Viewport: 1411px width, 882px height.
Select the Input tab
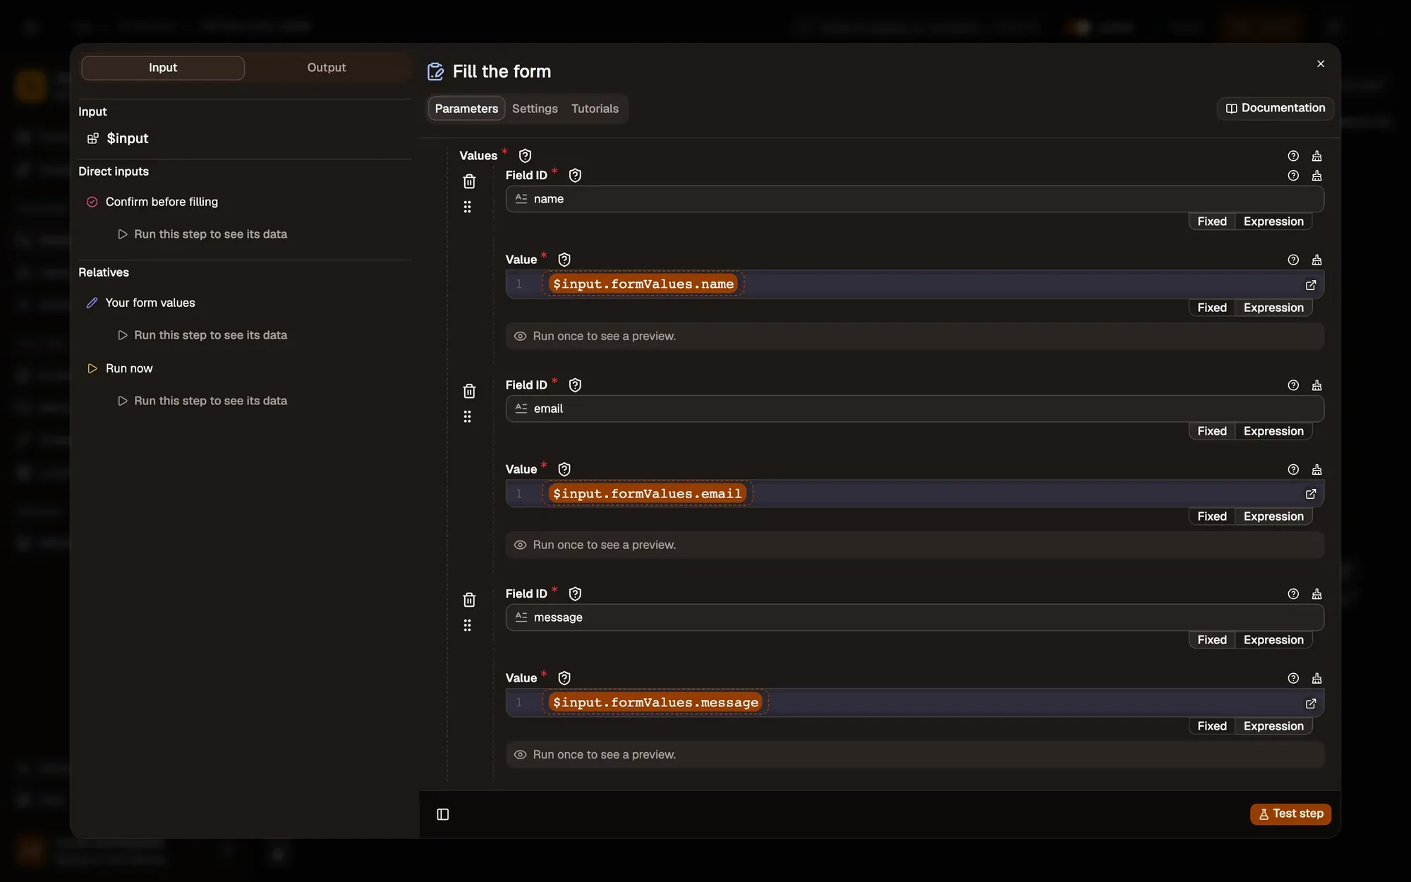tap(163, 68)
